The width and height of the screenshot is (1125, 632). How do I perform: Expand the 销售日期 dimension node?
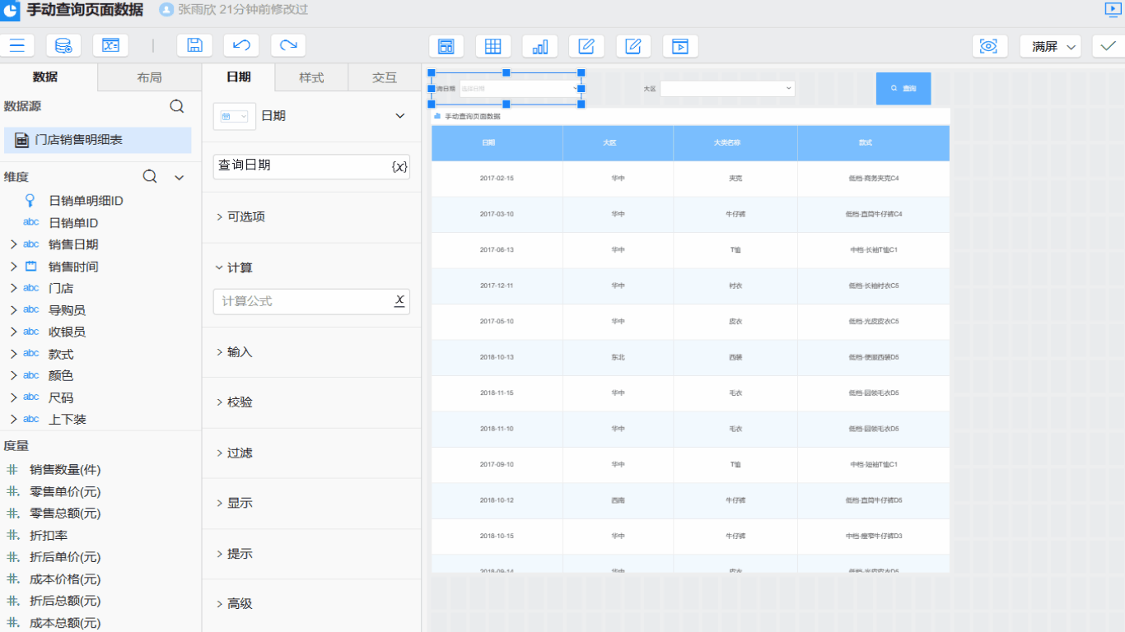[x=13, y=244]
